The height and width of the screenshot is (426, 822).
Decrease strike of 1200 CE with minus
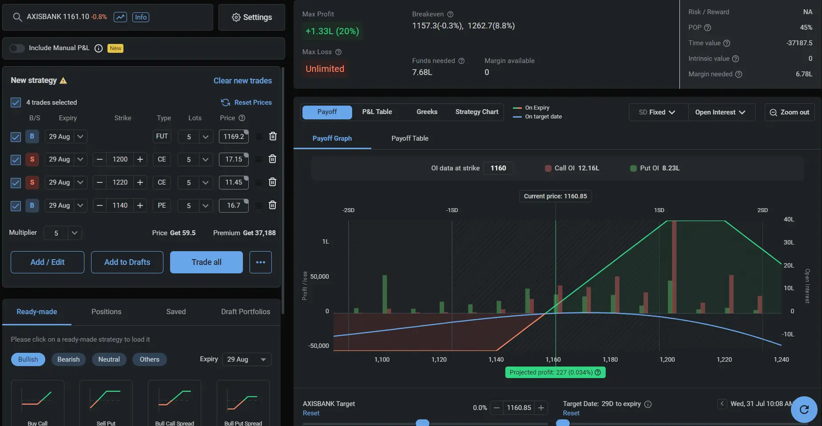coord(100,159)
